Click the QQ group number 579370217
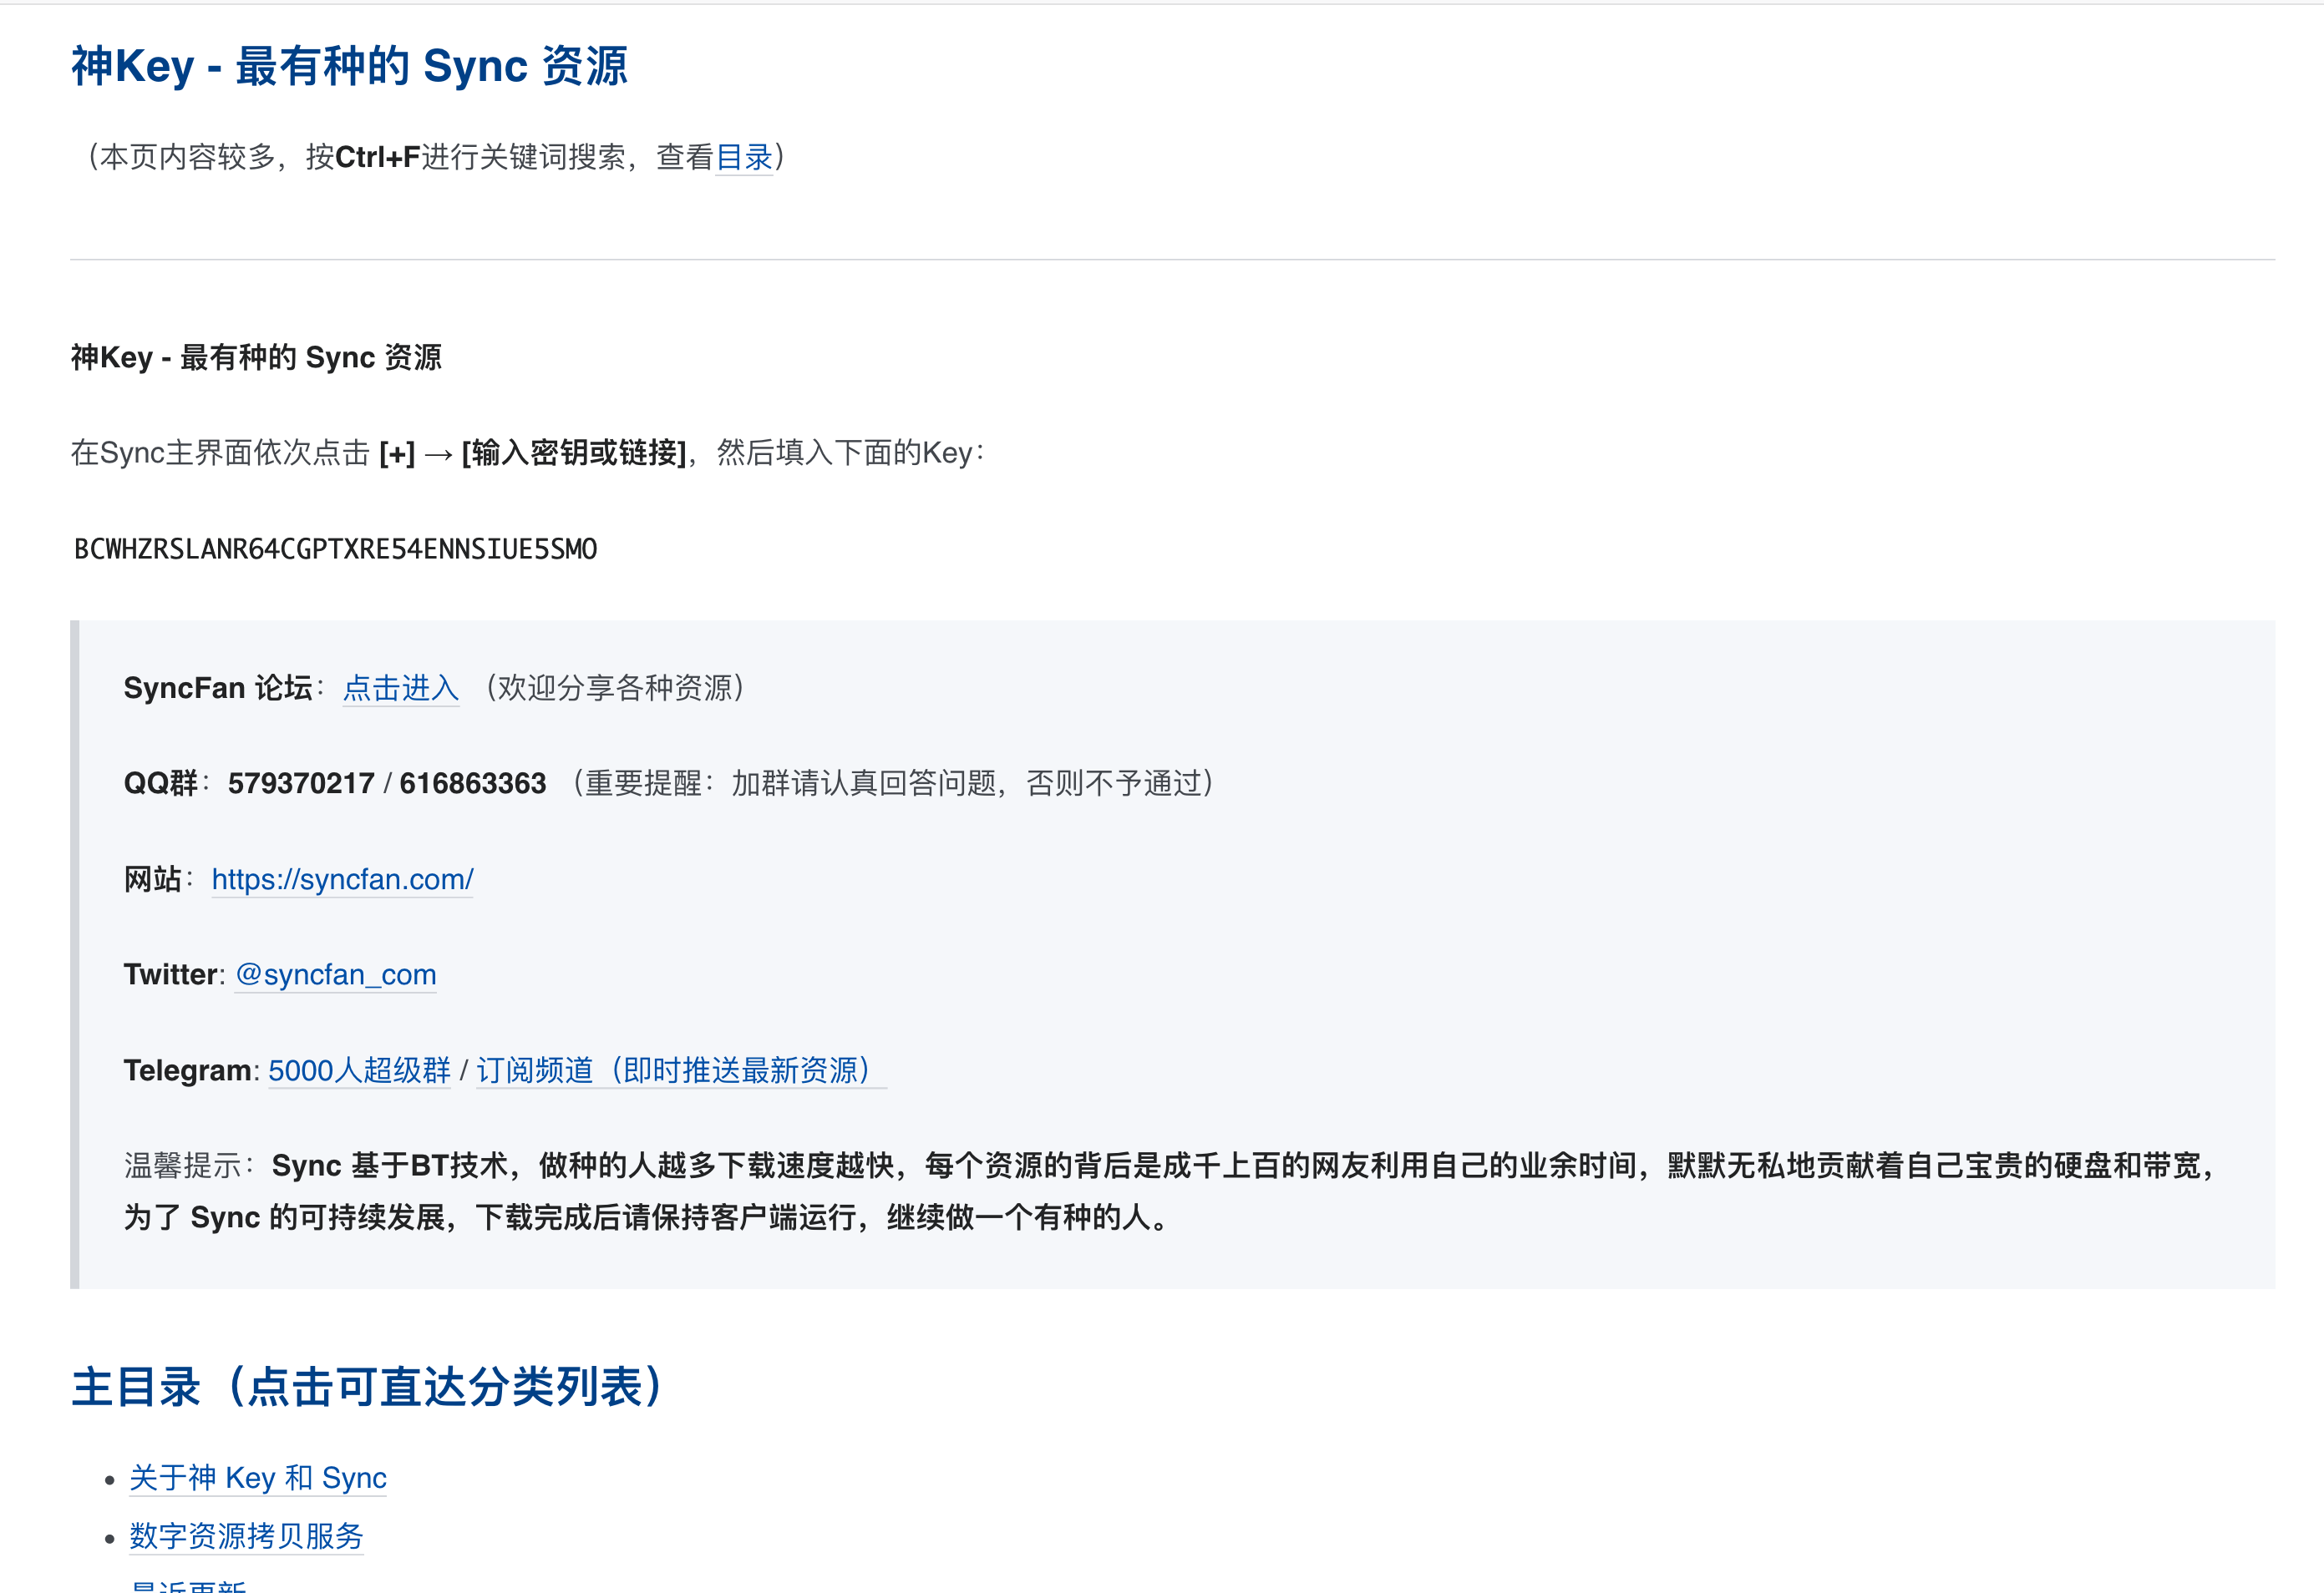Screen dimensions: 2324x1593 point(301,783)
